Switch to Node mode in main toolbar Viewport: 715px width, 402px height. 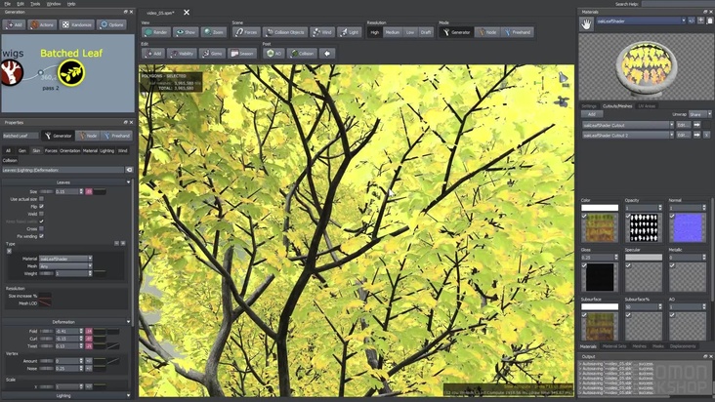pyautogui.click(x=486, y=32)
